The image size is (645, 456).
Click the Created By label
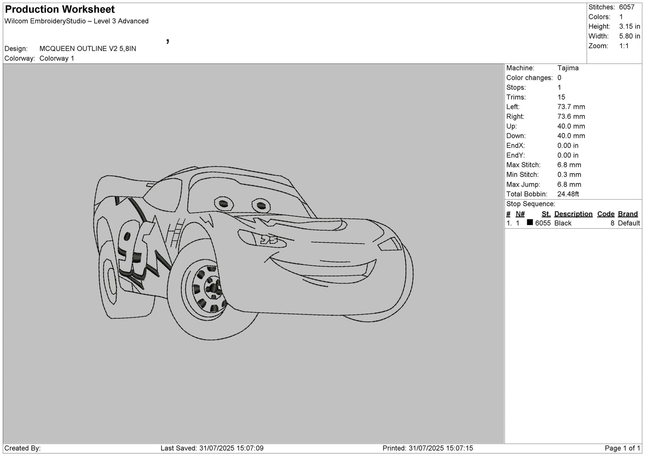pyautogui.click(x=22, y=448)
